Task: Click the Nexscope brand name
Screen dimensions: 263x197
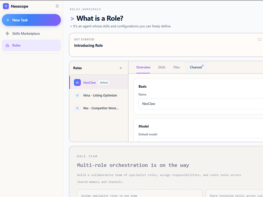Action: (19, 6)
